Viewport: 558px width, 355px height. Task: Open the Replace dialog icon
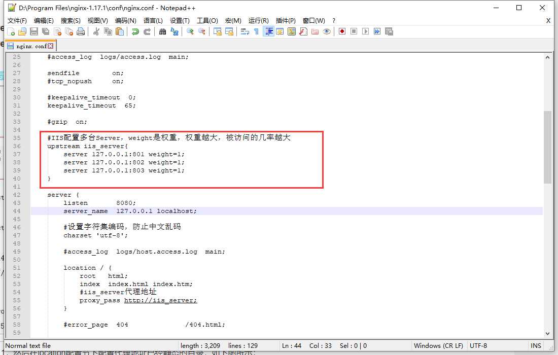[175, 31]
